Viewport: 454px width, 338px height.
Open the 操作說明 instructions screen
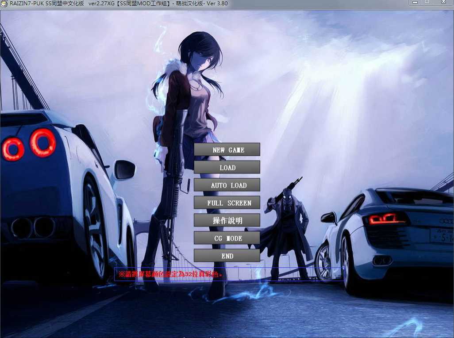tap(227, 220)
